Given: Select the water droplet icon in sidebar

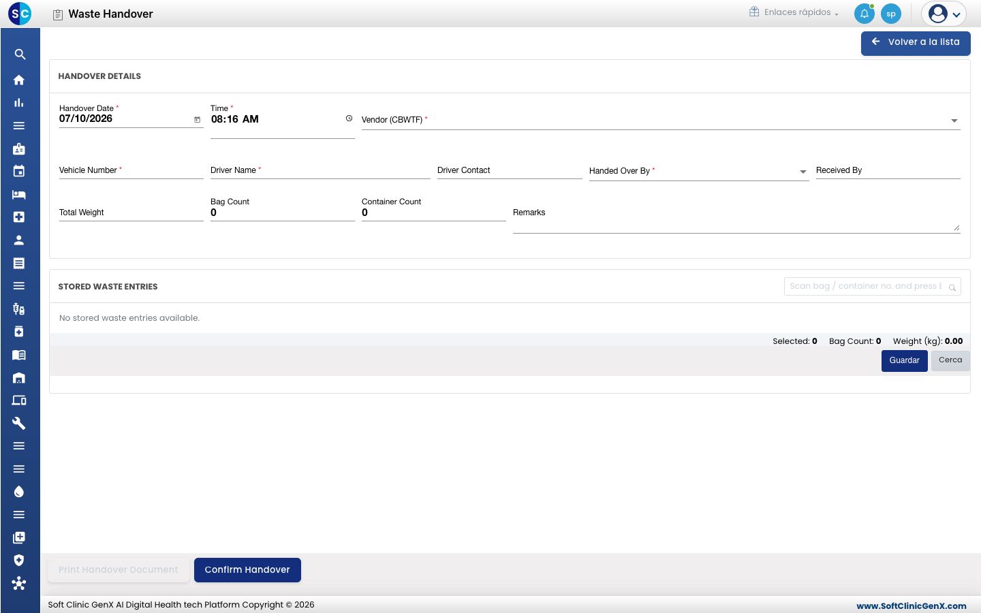Looking at the screenshot, I should (19, 492).
